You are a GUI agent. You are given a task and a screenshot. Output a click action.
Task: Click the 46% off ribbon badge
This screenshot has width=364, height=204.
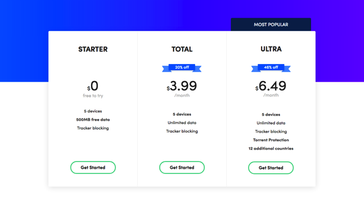(271, 68)
